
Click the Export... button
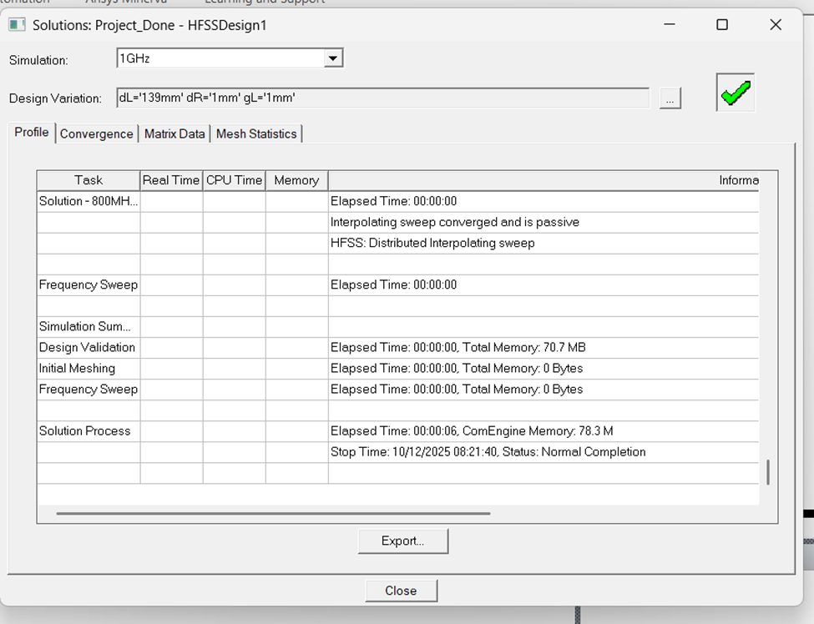[402, 541]
